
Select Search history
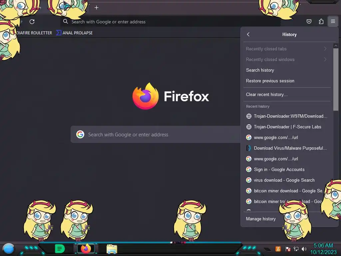coord(287,70)
